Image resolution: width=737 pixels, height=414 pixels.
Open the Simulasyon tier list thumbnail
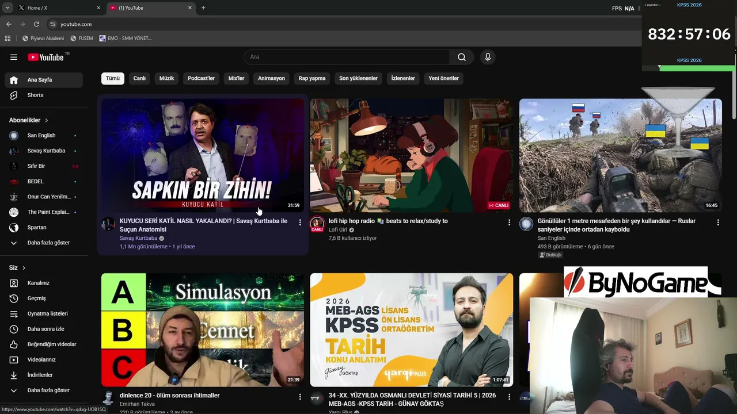point(203,329)
